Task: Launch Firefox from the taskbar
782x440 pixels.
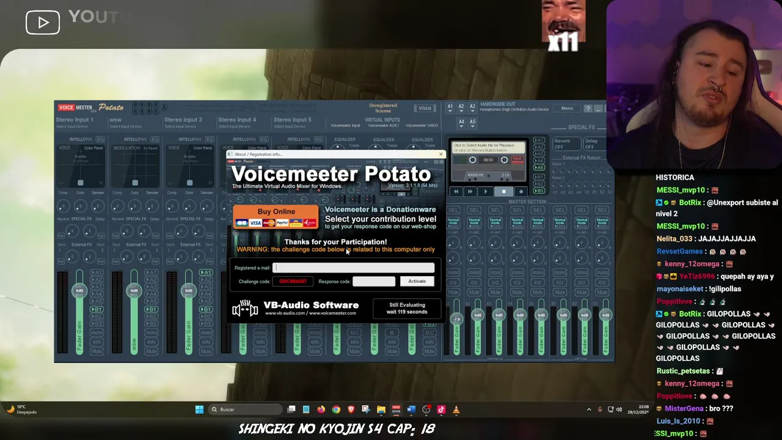Action: [321, 409]
